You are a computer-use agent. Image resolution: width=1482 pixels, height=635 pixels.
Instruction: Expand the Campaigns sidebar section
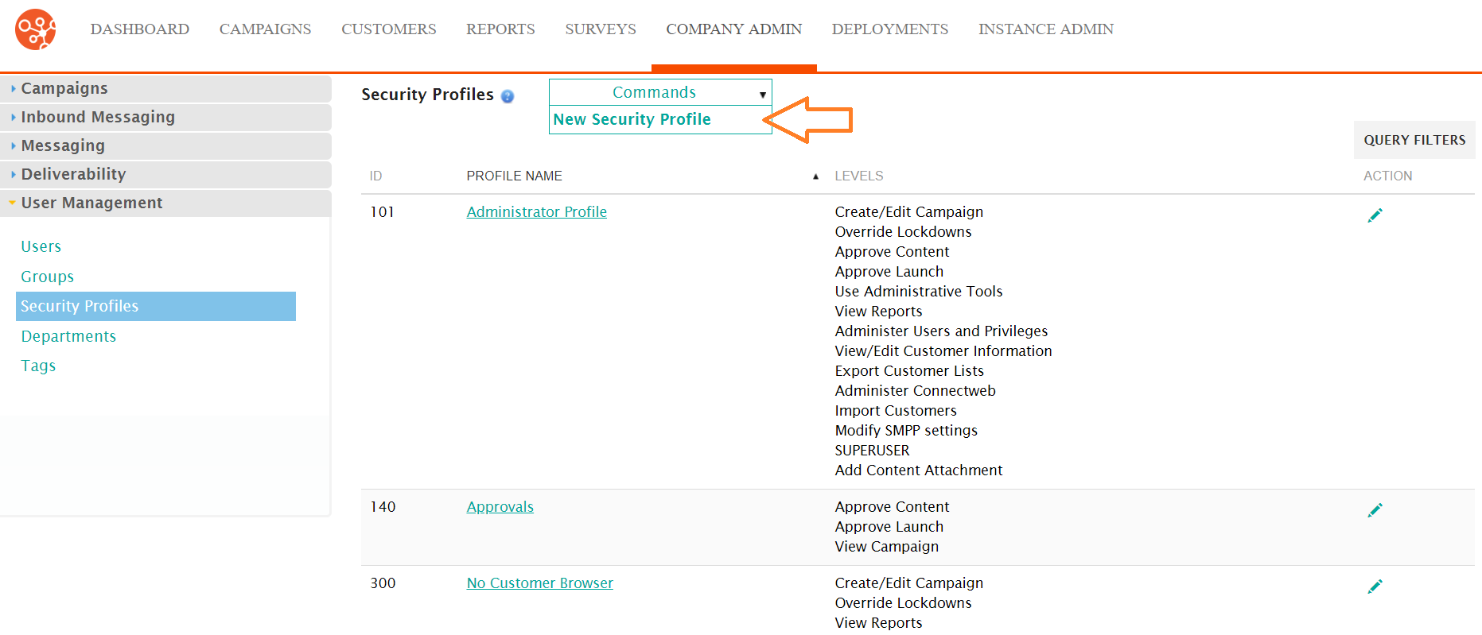(x=165, y=88)
